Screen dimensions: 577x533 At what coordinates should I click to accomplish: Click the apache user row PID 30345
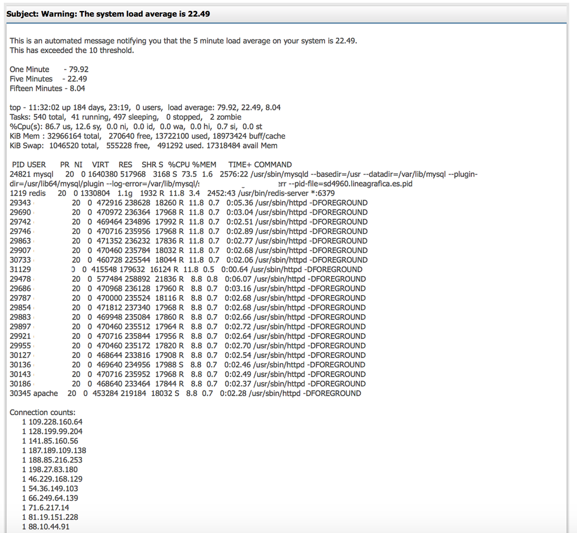(185, 393)
